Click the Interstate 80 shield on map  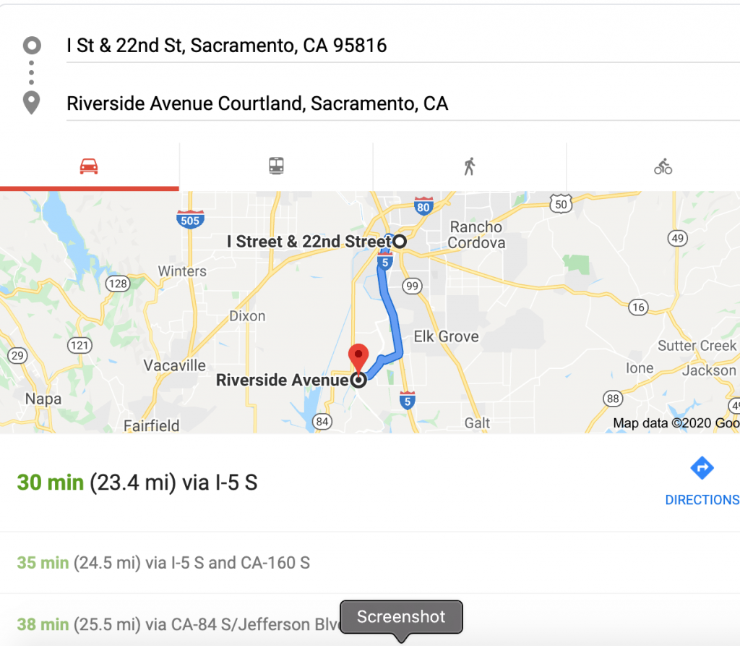423,207
